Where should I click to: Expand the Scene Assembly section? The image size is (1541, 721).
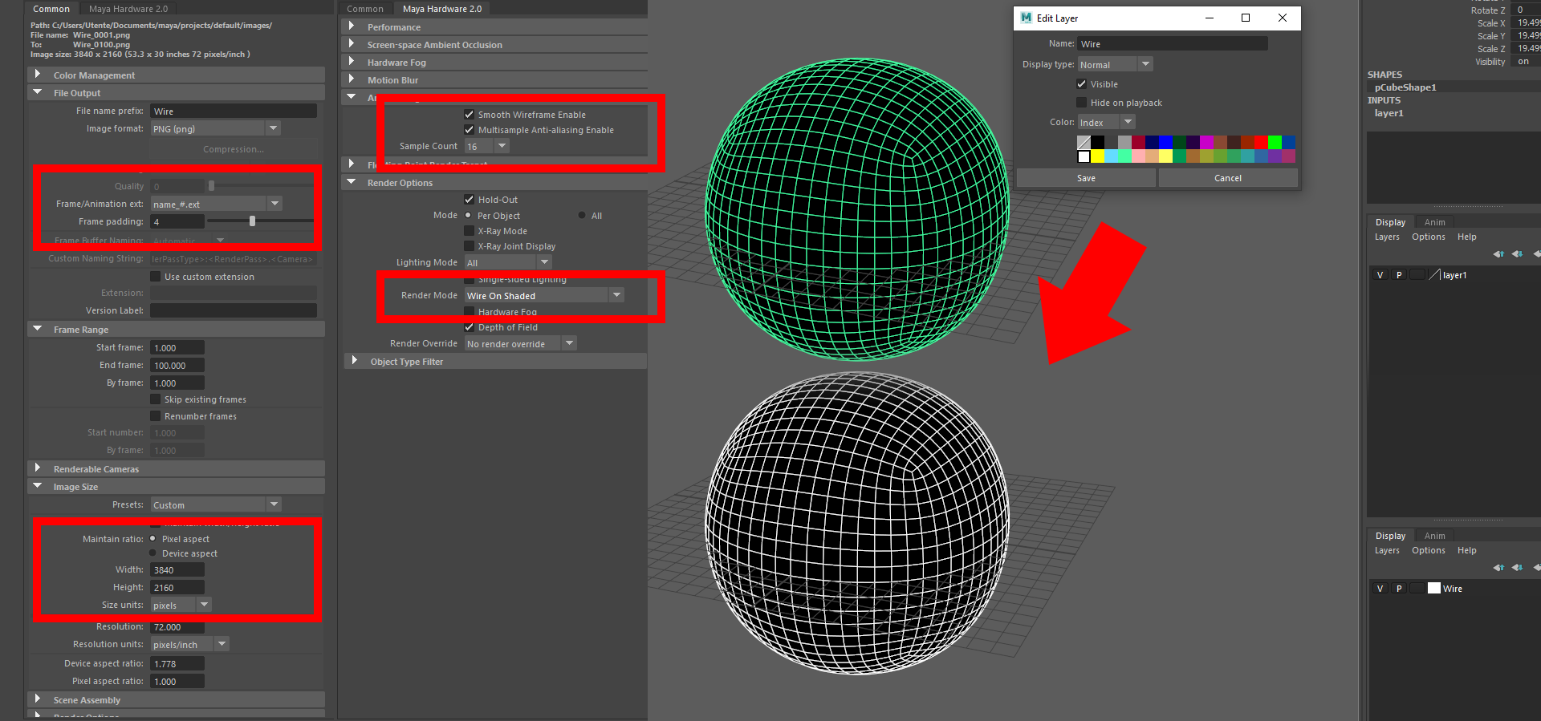point(37,699)
